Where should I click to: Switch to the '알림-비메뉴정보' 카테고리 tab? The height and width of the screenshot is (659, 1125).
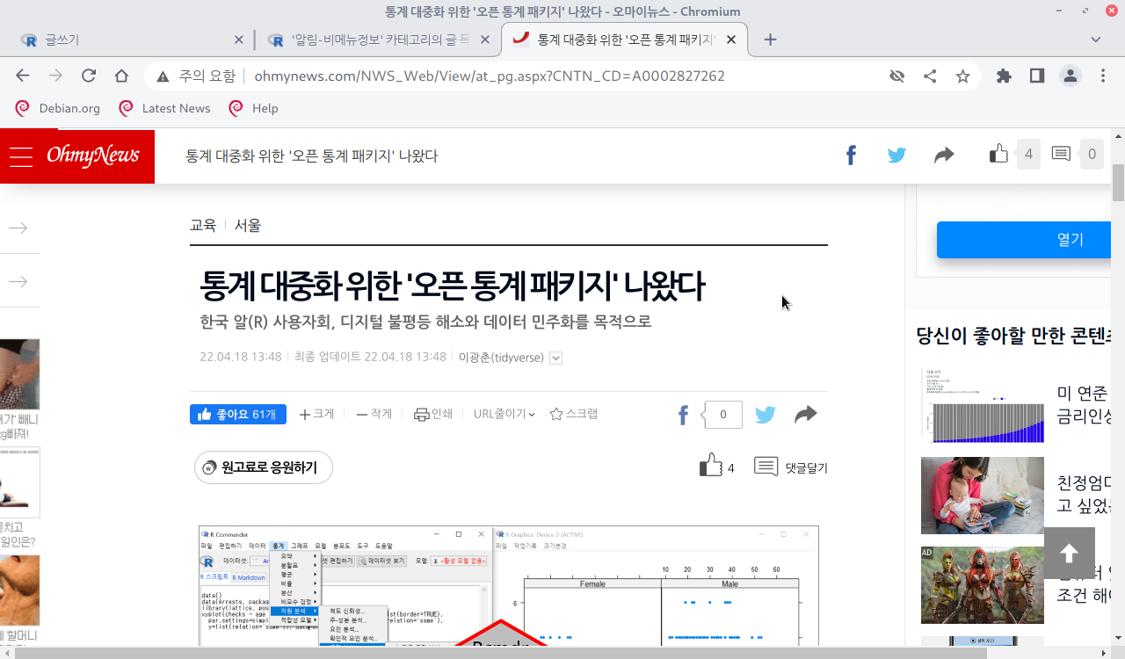378,40
